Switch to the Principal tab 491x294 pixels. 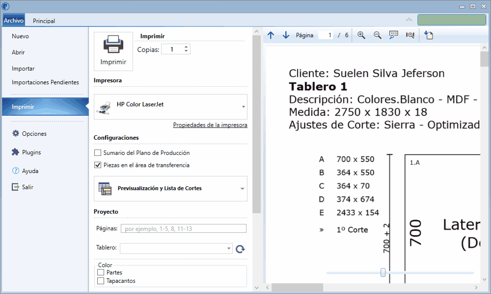coord(44,21)
